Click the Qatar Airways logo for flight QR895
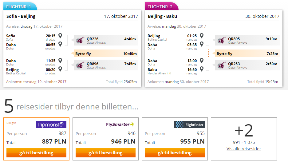Screen dimensions: 288x162 coord(222,40)
